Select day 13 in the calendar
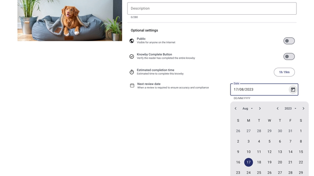The image size is (314, 176). tap(280, 152)
